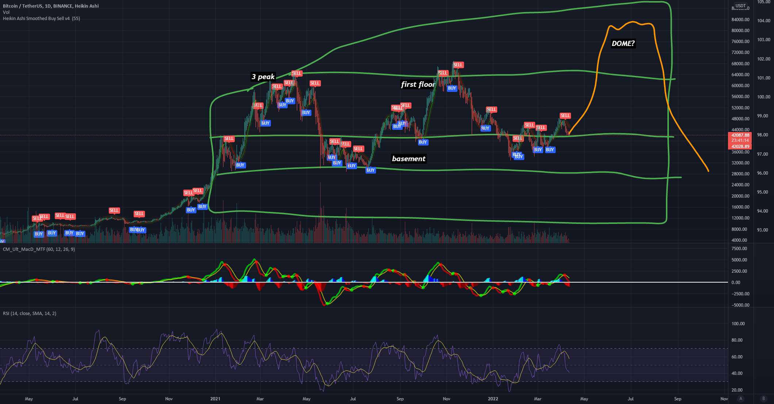774x404 pixels.
Task: Select Heikin Ashi Smoothed Buy Sell v4 legend
Action: click(41, 18)
